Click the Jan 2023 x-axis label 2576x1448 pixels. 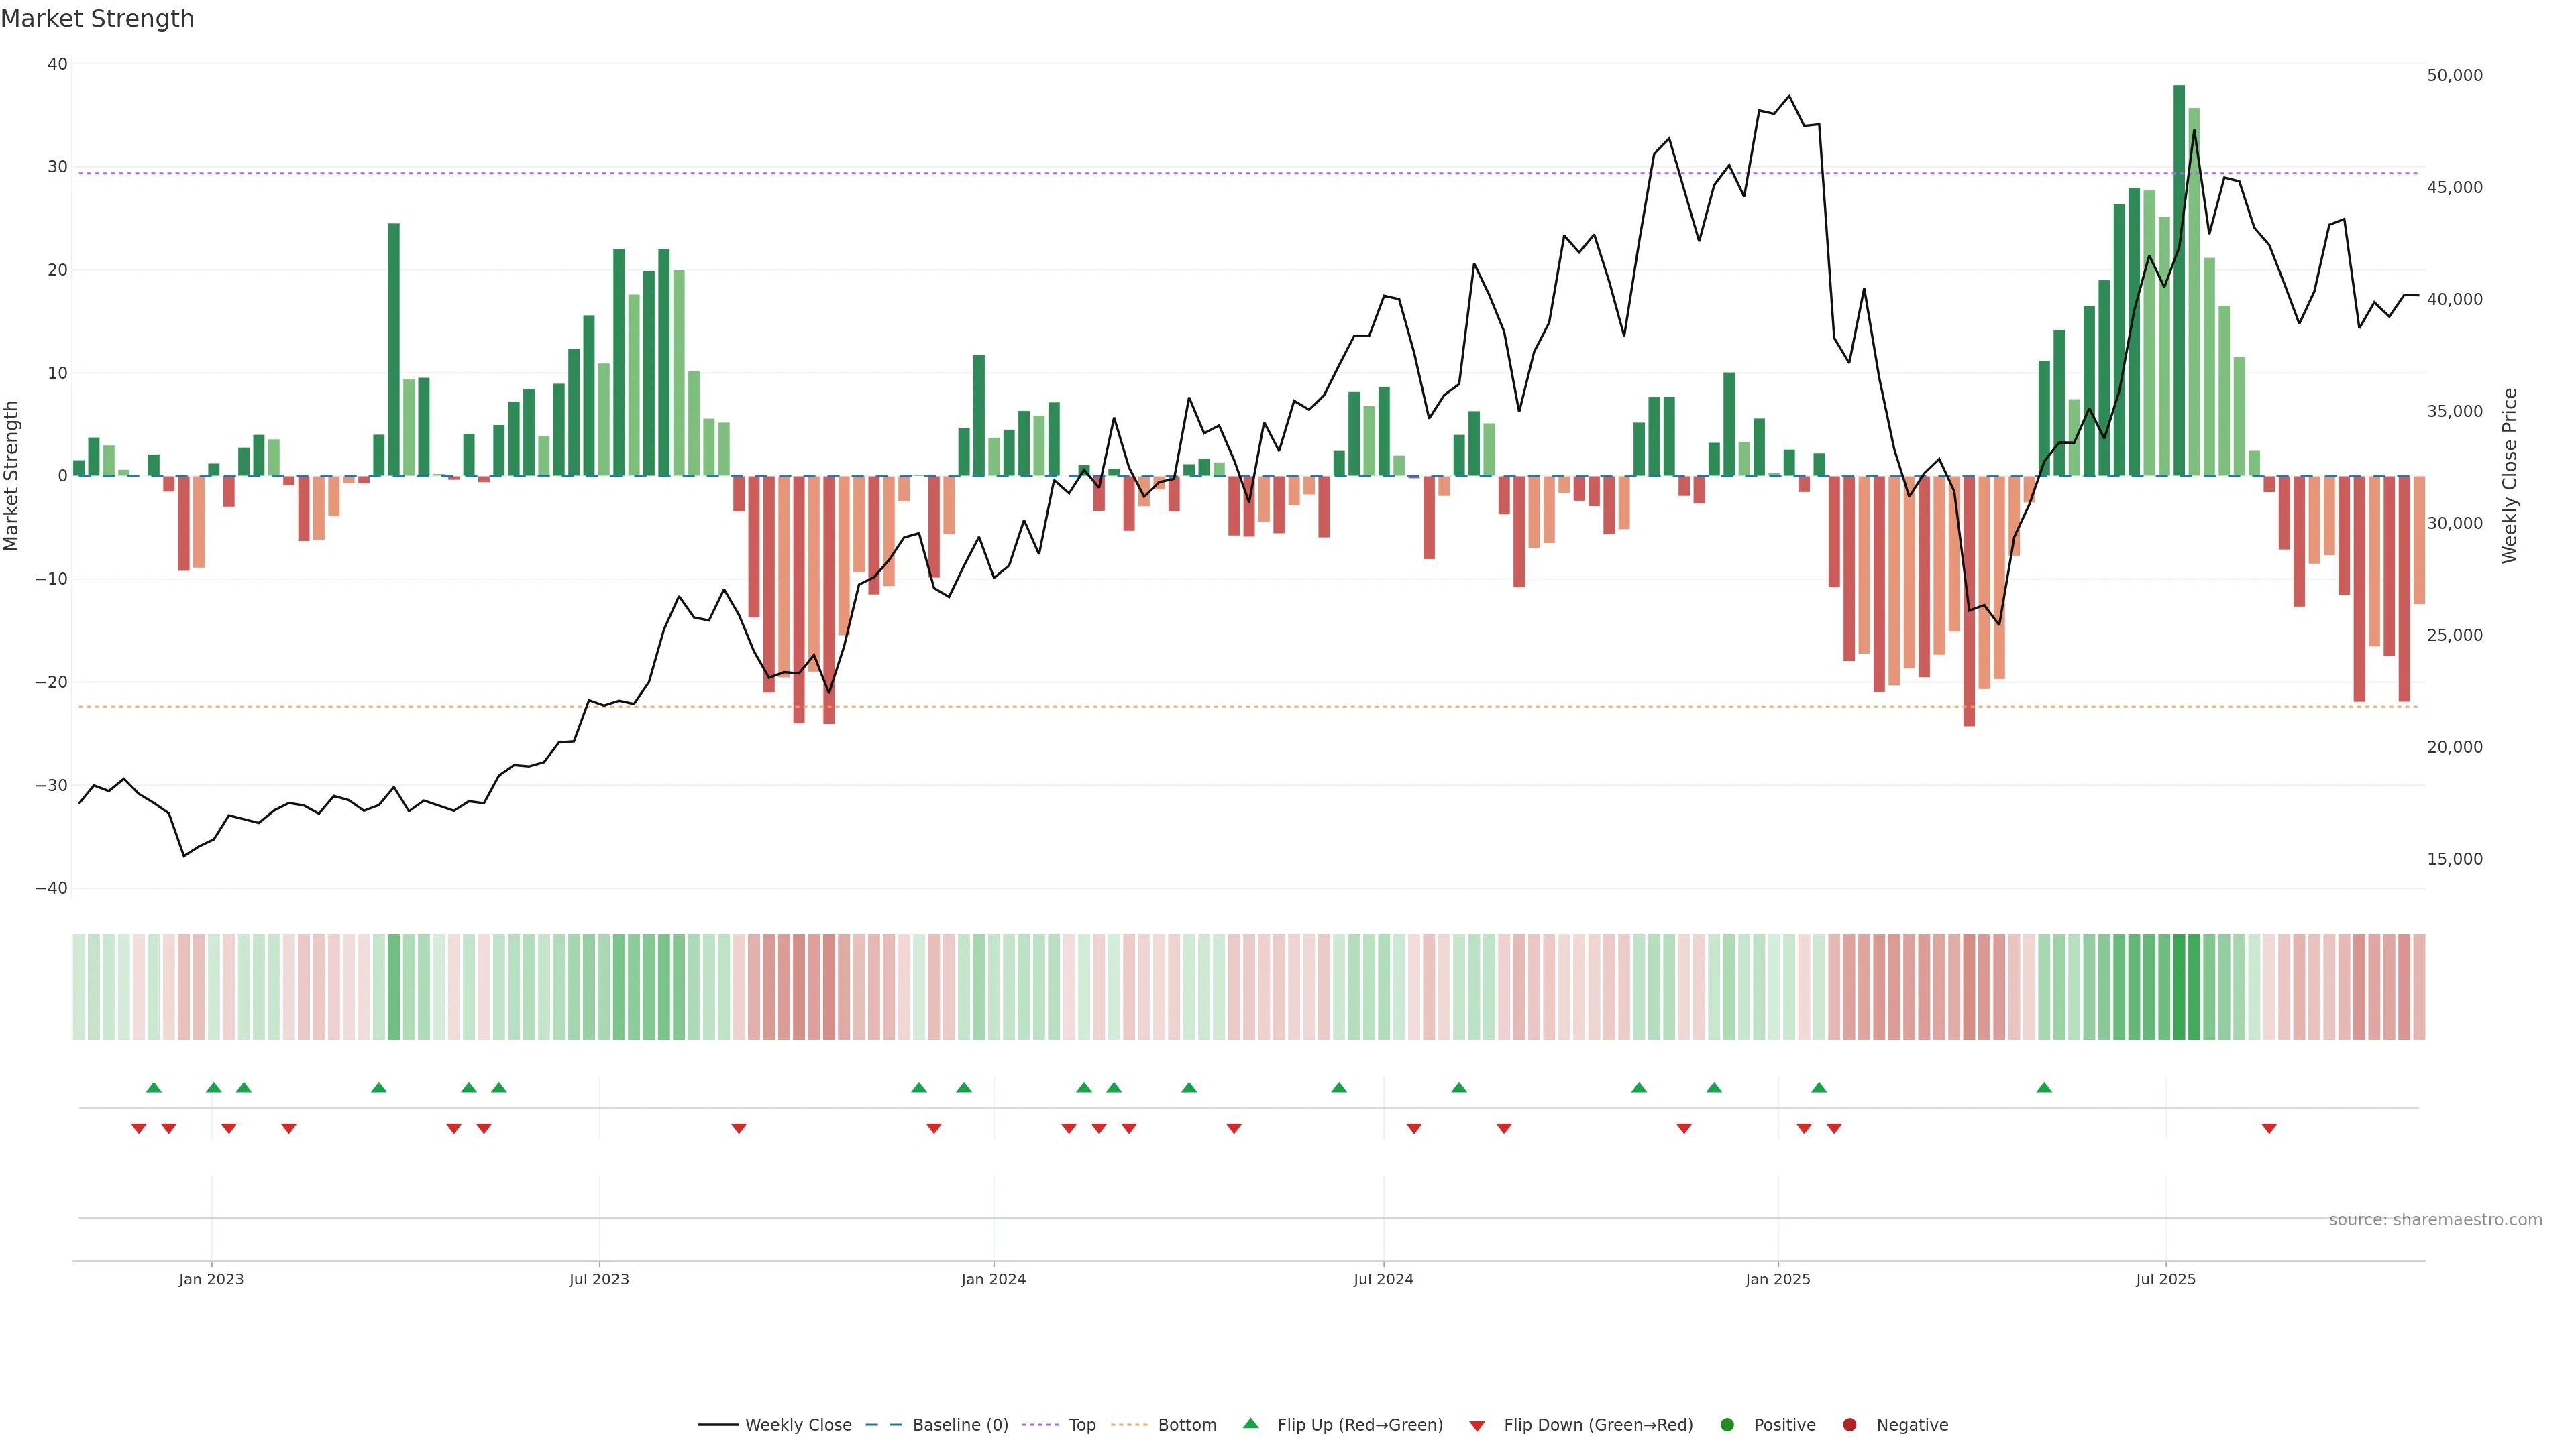(x=211, y=1279)
